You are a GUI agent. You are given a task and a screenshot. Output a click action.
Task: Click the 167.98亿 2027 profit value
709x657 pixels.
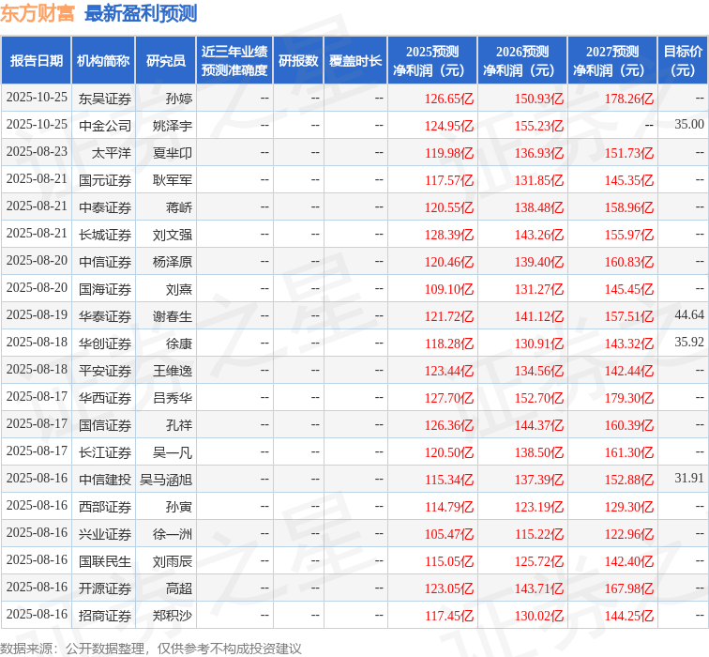(x=629, y=588)
